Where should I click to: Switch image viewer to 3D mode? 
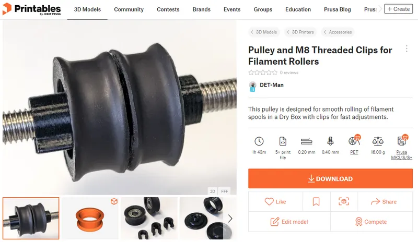tap(213, 191)
